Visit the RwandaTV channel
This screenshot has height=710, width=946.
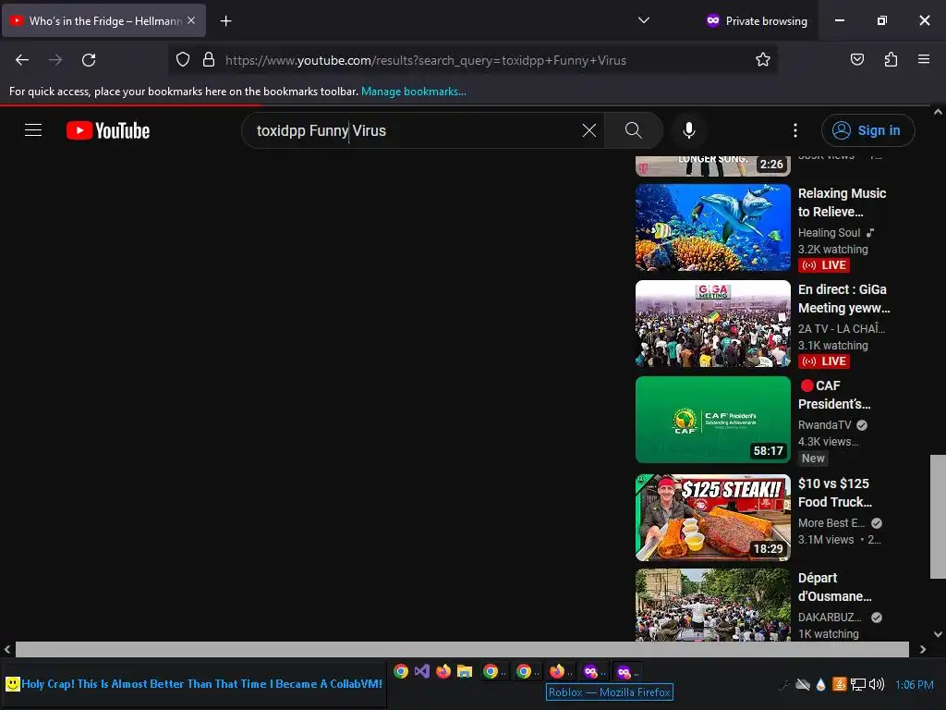tap(824, 425)
